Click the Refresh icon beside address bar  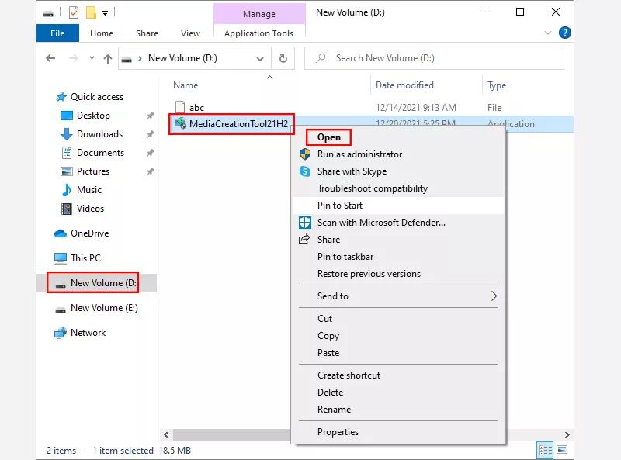click(283, 58)
